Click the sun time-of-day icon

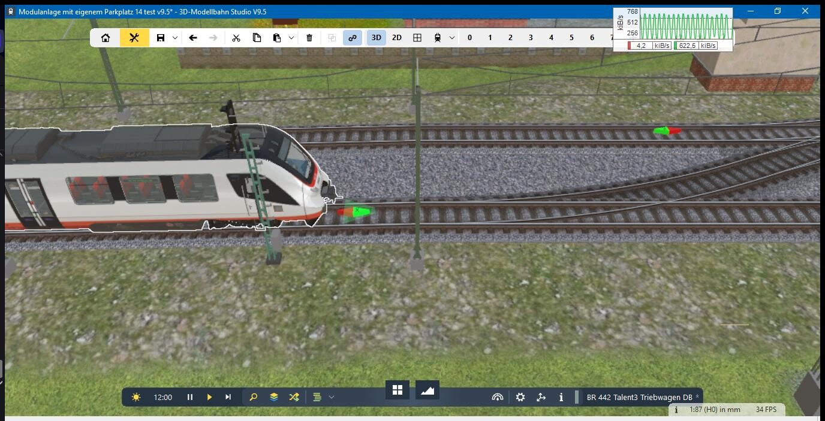coord(136,397)
